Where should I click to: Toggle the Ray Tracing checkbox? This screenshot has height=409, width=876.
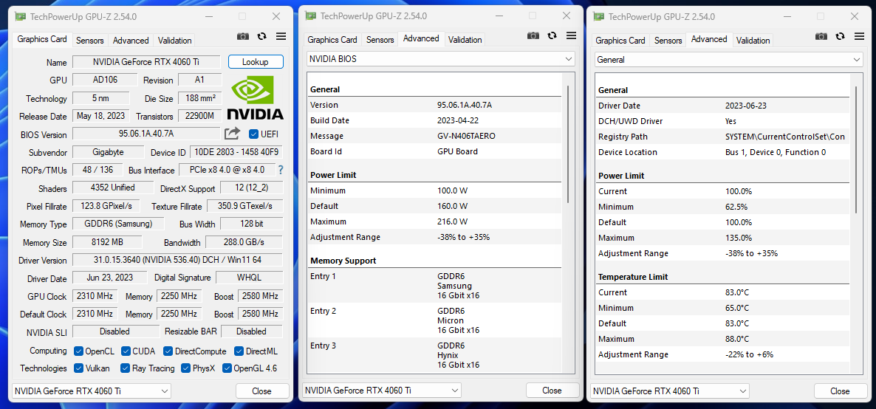click(x=126, y=368)
